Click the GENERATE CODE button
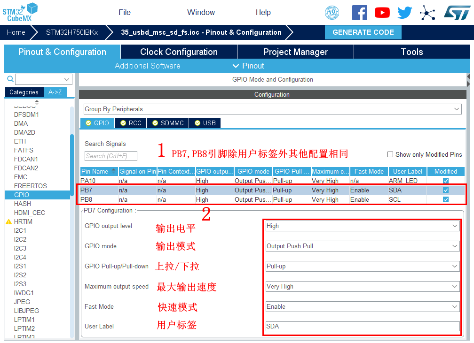Image resolution: width=474 pixels, height=343 pixels. (x=363, y=32)
